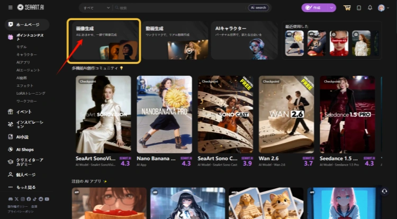Select ホームページ in the sidebar
397x219 pixels.
tap(26, 24)
